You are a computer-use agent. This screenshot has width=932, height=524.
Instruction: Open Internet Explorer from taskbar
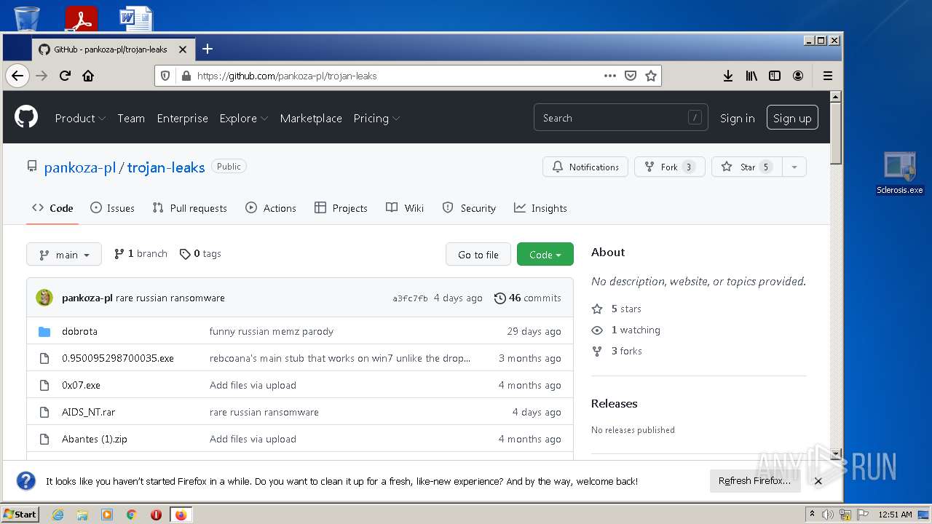[x=58, y=515]
